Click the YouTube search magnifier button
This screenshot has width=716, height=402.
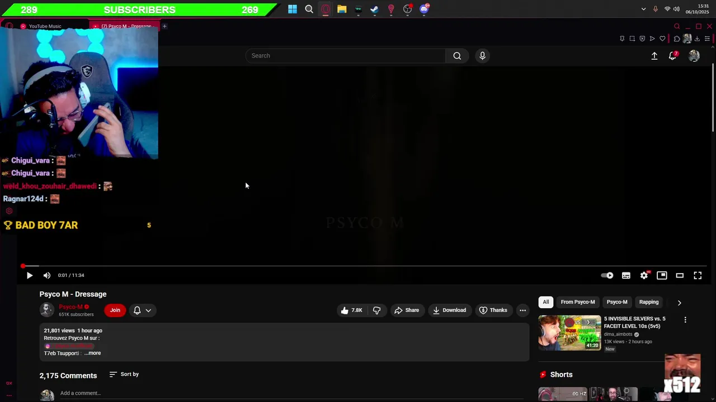[x=457, y=56]
